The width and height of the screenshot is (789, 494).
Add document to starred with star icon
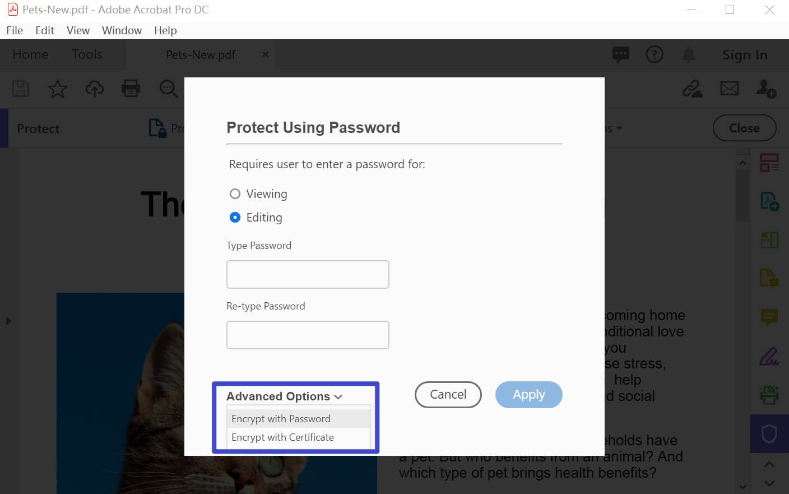click(x=58, y=89)
